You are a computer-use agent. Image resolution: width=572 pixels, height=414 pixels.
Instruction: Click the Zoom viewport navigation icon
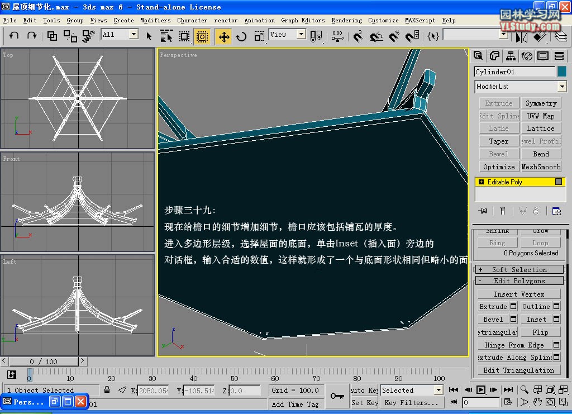(524, 389)
